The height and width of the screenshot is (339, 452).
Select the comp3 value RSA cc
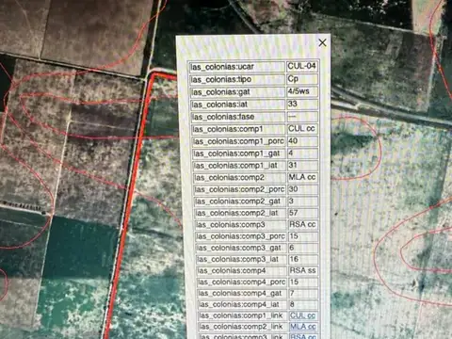[x=302, y=224]
